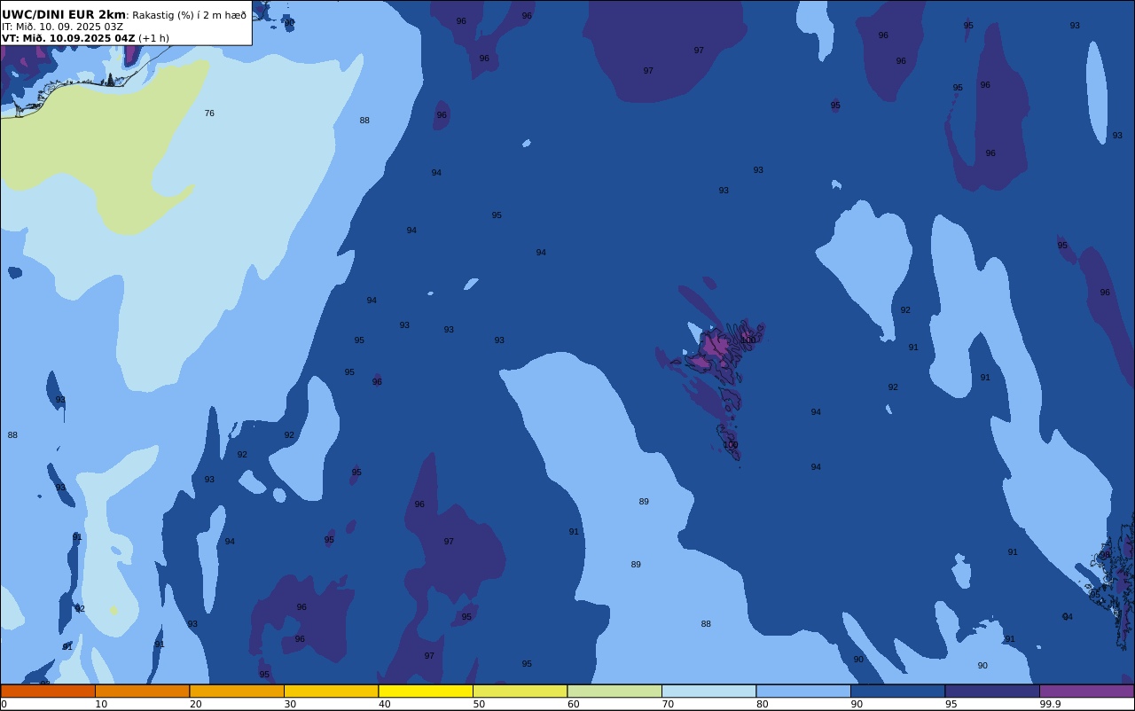Click the '50' legend tick label

479,704
